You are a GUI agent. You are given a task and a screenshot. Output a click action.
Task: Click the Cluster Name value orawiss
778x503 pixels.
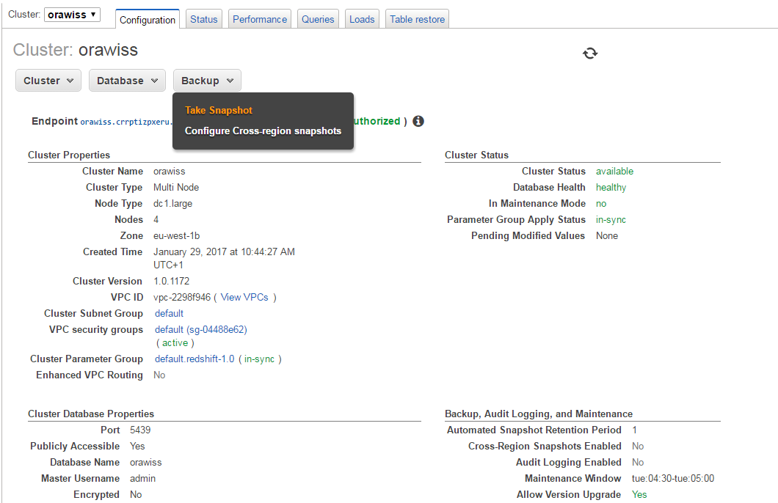[x=170, y=171]
